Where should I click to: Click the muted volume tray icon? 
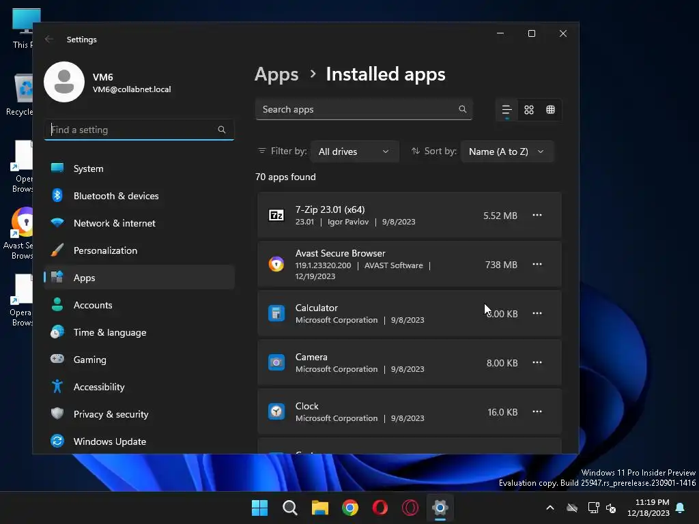coord(611,508)
